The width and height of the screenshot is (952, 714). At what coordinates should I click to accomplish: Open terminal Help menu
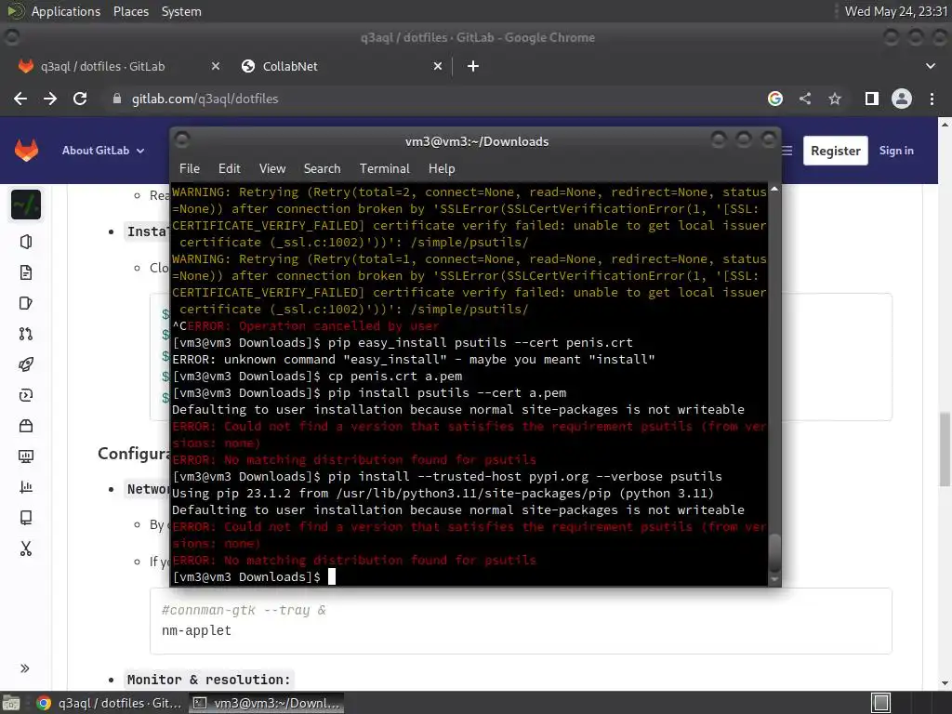tap(442, 168)
